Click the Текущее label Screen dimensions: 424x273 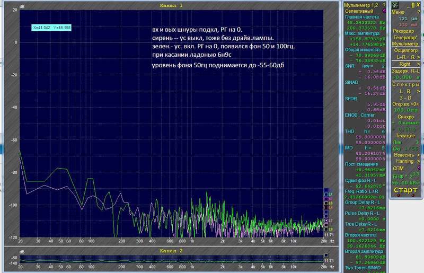pyautogui.click(x=405, y=136)
